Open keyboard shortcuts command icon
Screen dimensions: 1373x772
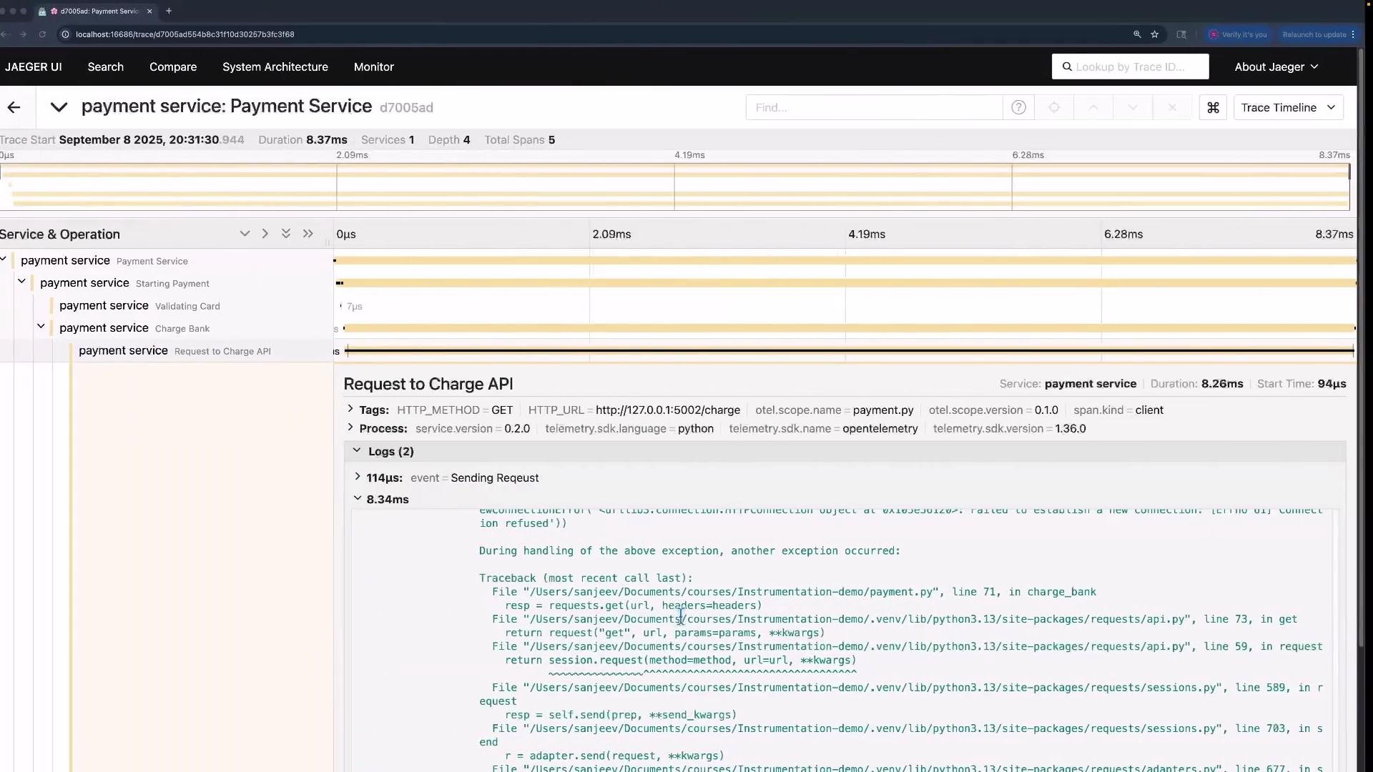click(1213, 107)
